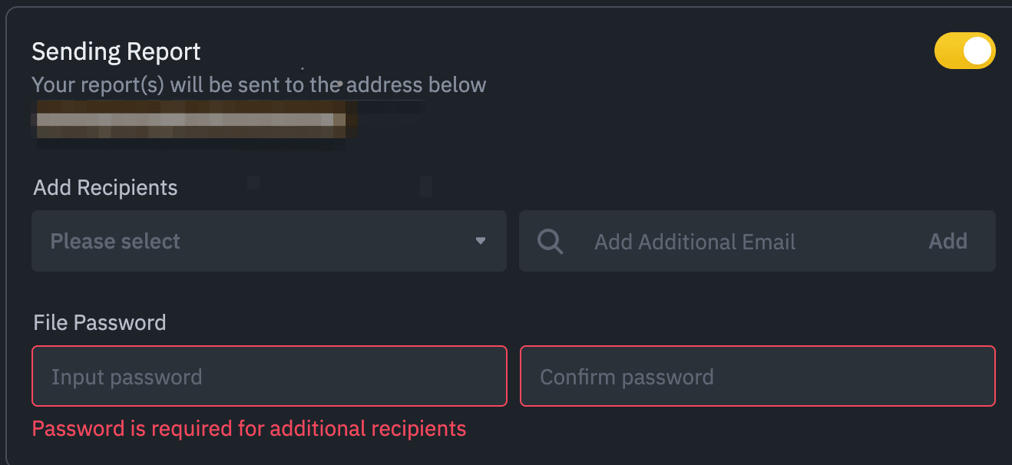The image size is (1012, 465).
Task: Click the "Input password" placeholder text
Action: 127,378
